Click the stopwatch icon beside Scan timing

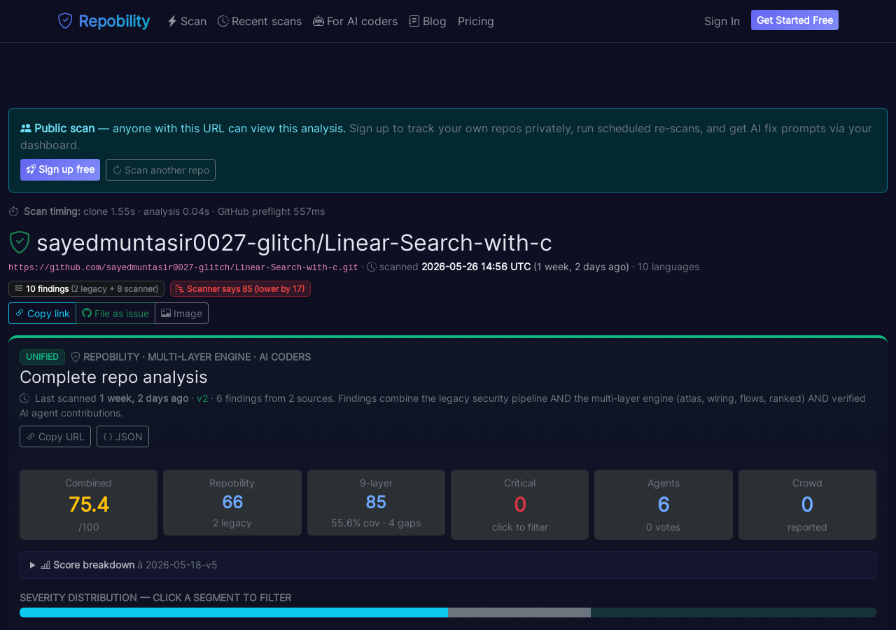click(x=13, y=211)
